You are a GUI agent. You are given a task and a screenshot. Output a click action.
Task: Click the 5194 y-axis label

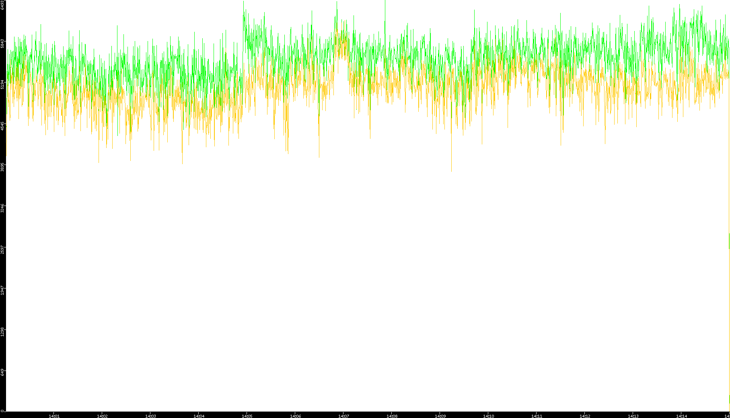click(2, 84)
